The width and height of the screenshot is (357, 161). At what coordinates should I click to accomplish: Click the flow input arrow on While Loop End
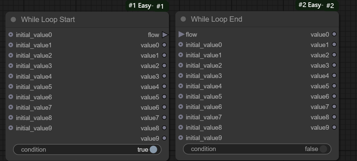[x=181, y=34]
